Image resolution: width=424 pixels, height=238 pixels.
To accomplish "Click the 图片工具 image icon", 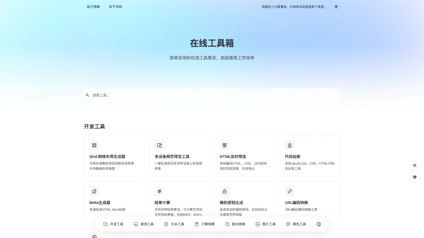I will pos(257,224).
